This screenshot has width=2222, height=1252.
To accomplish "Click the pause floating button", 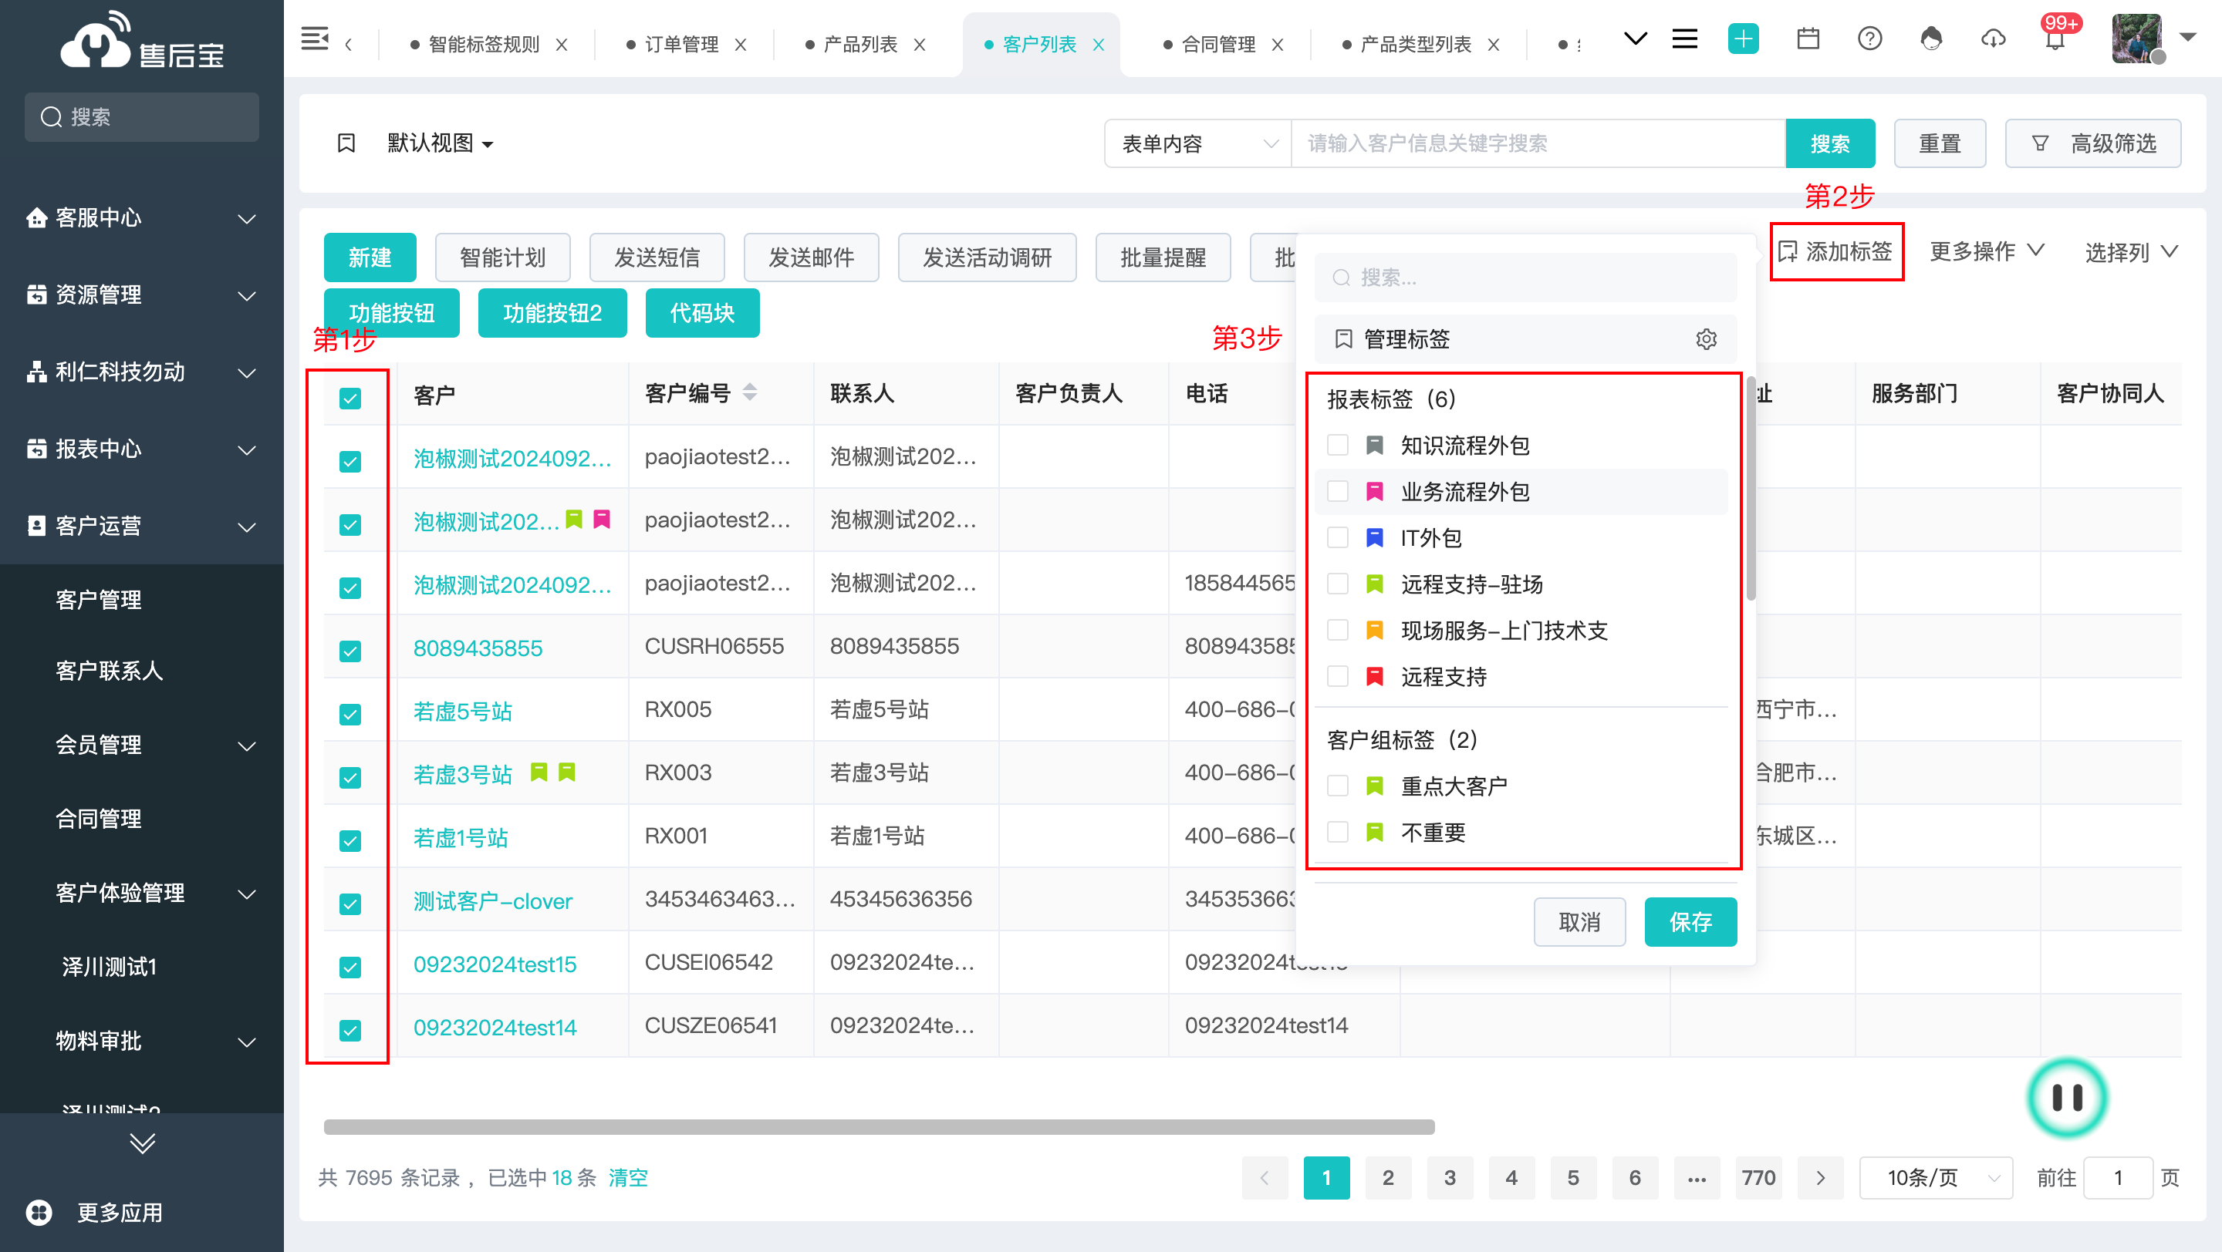I will pos(2067,1098).
